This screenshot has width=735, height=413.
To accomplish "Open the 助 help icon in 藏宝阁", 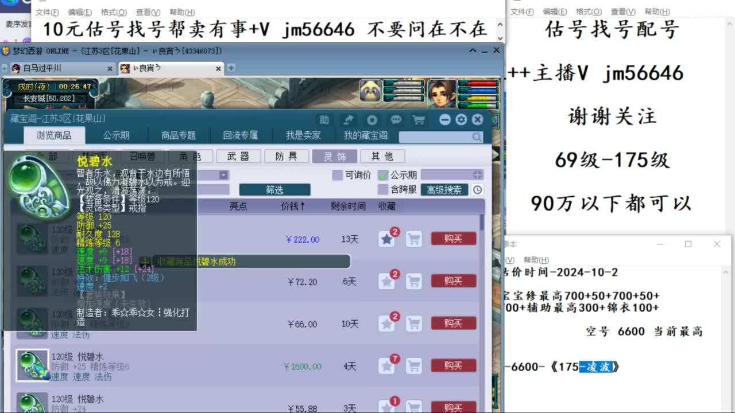I will (324, 120).
